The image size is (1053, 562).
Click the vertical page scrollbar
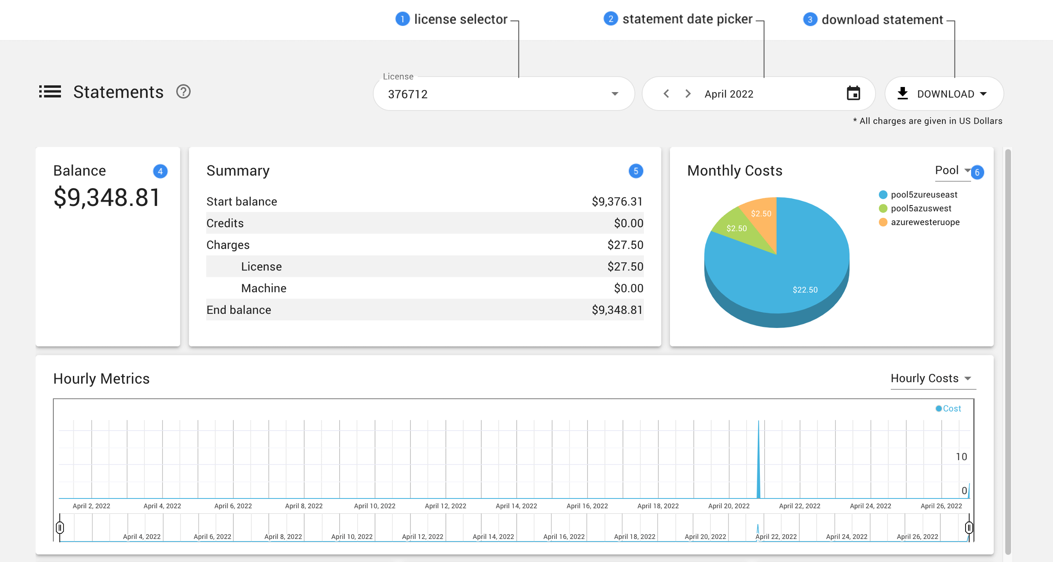pyautogui.click(x=1008, y=351)
